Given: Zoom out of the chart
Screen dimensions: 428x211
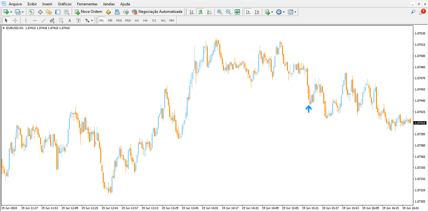Looking at the screenshot, I should click(x=228, y=12).
